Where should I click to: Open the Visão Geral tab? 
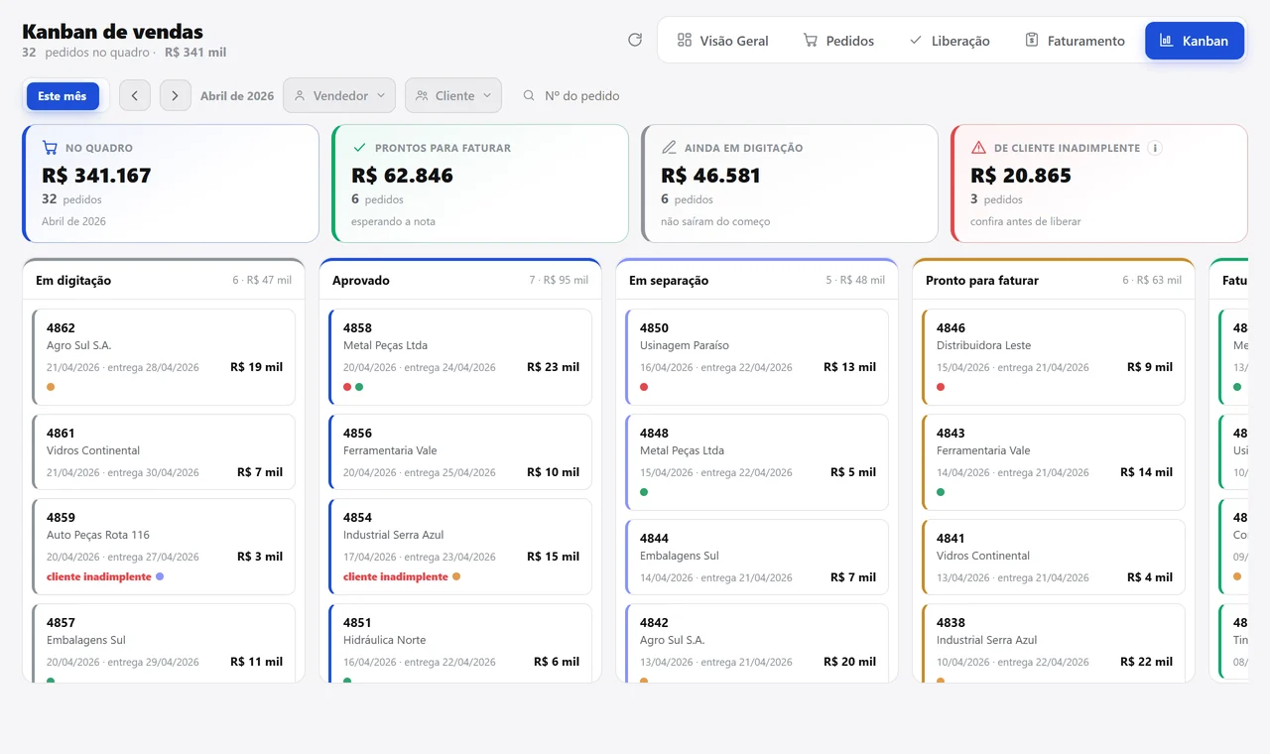723,41
